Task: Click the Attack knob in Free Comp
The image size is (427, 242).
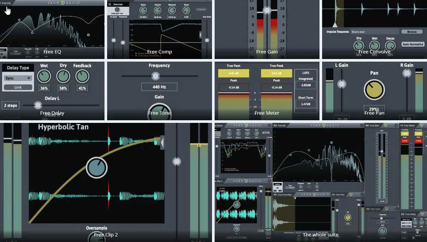Action: (x=158, y=10)
